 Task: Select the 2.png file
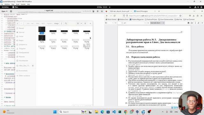pyautogui.click(x=53, y=32)
